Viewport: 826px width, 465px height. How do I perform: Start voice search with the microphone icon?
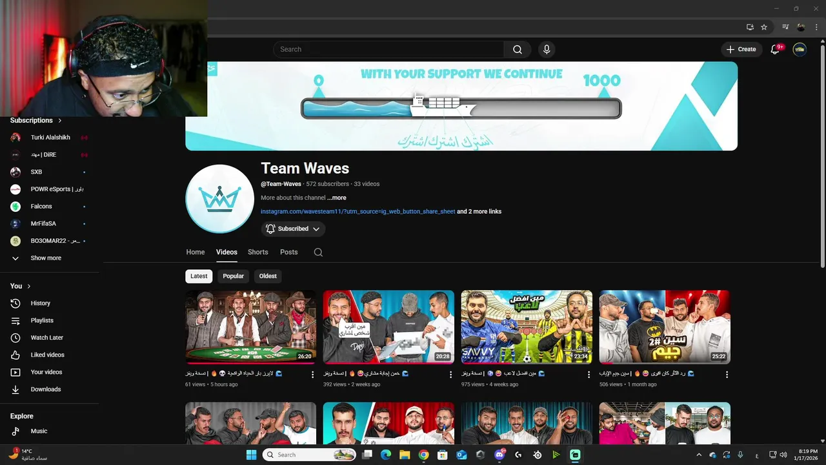tap(547, 49)
